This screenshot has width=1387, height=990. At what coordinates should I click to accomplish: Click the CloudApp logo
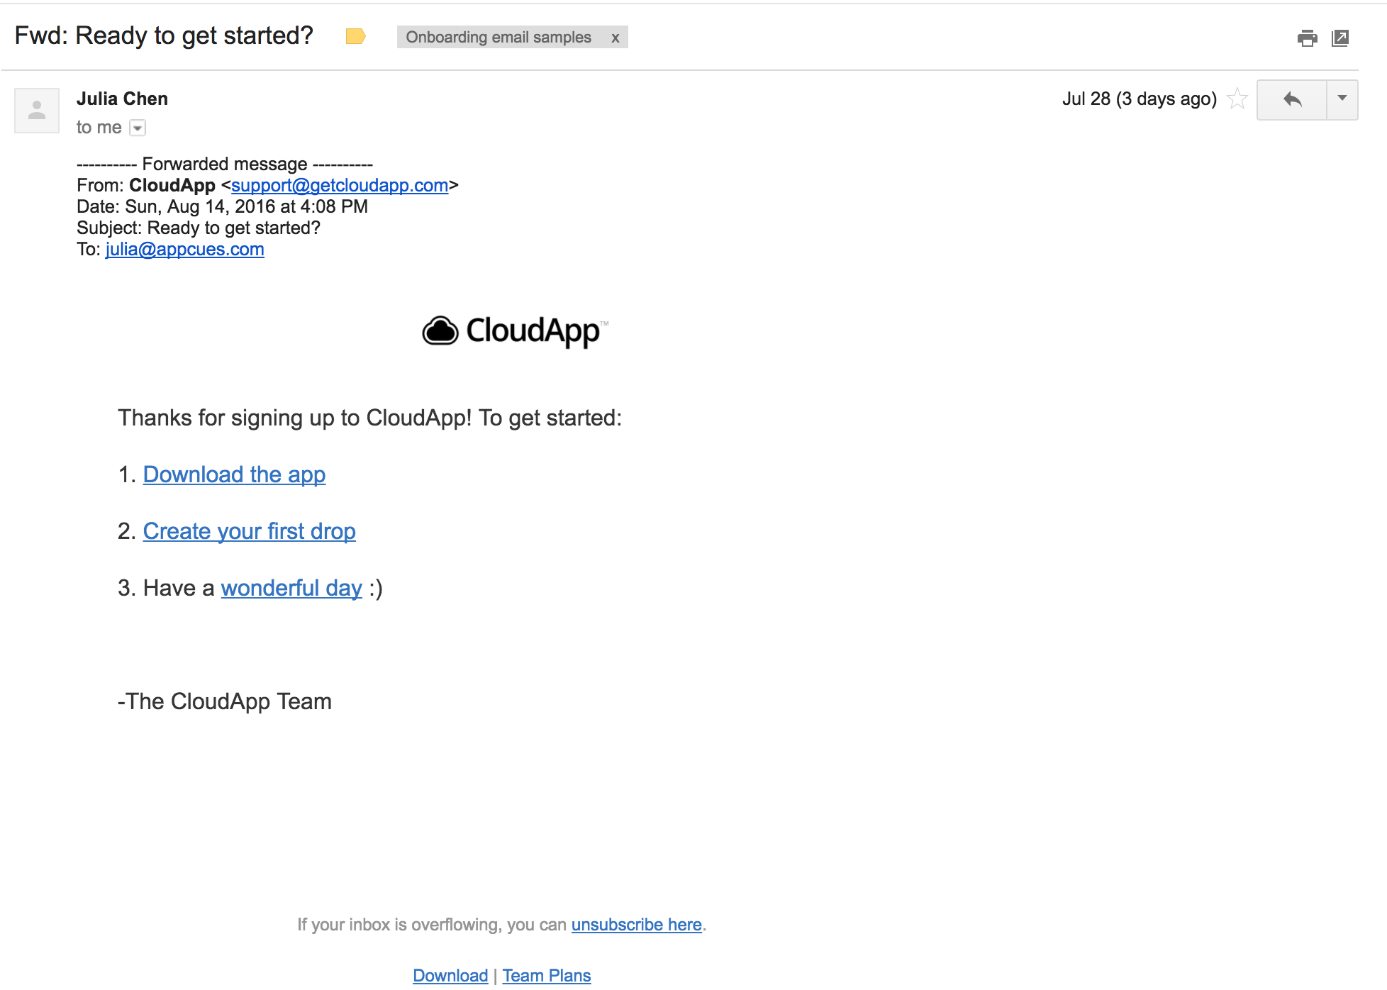[x=516, y=331]
